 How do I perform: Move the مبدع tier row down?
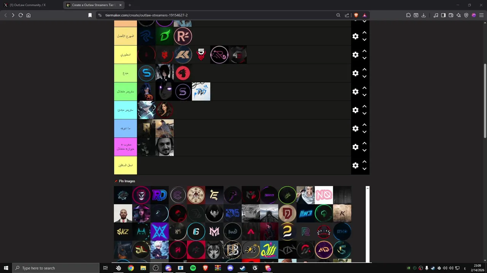364,77
